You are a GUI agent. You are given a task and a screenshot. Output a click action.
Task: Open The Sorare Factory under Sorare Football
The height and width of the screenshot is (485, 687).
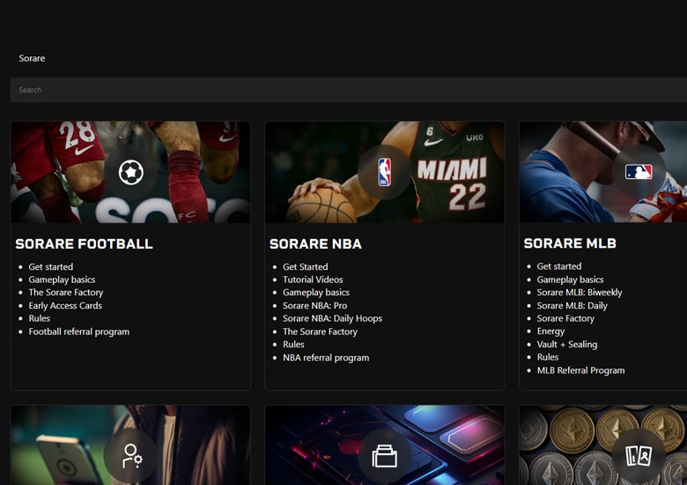[66, 293]
